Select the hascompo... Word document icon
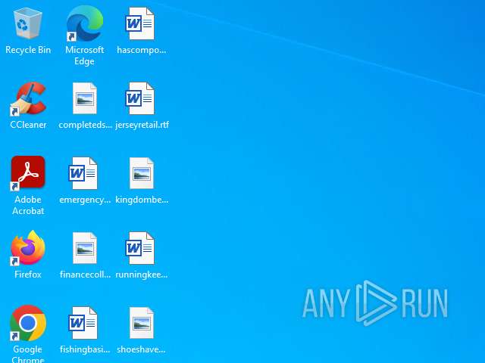This screenshot has height=363, width=485. click(139, 23)
